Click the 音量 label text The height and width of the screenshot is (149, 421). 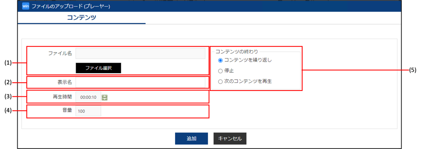(x=67, y=110)
